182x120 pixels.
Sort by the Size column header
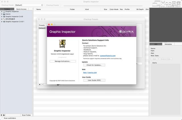(106, 9)
